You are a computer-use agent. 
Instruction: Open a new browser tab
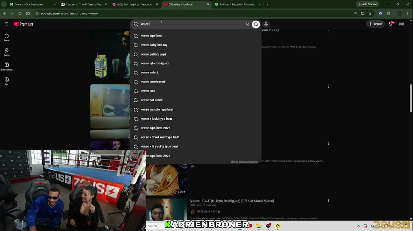click(x=267, y=4)
